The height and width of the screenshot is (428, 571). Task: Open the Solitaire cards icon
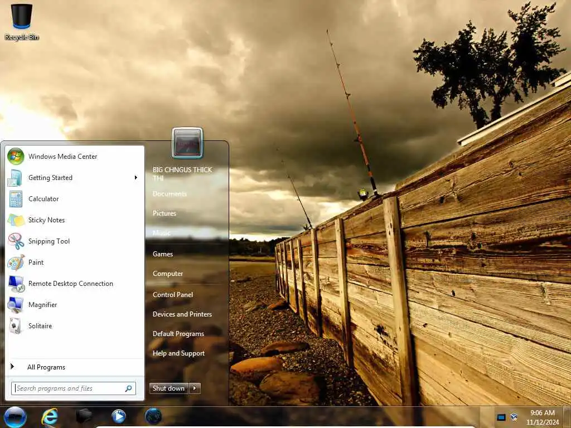tap(16, 325)
